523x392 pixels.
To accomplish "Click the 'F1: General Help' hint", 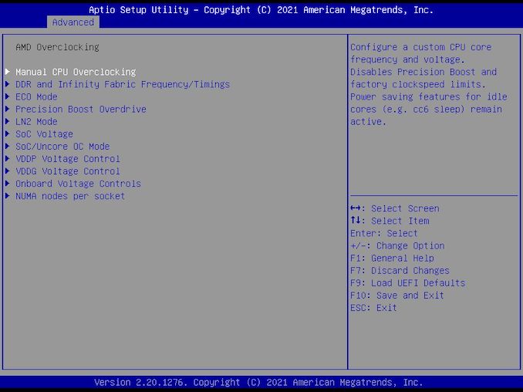I will pyautogui.click(x=392, y=259).
